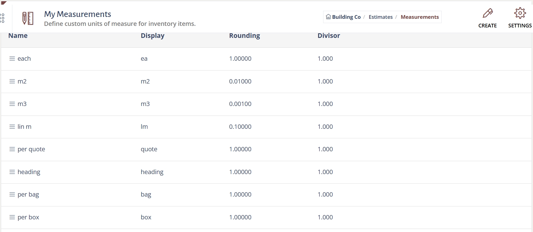Click the Create pencil icon
This screenshot has height=232, width=533.
[487, 13]
